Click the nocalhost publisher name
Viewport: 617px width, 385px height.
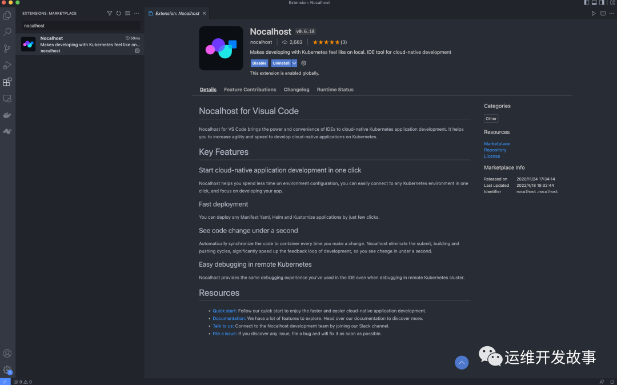[261, 42]
